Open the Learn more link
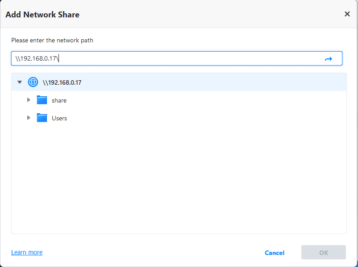Viewport: 358px width, 267px height. [x=27, y=252]
